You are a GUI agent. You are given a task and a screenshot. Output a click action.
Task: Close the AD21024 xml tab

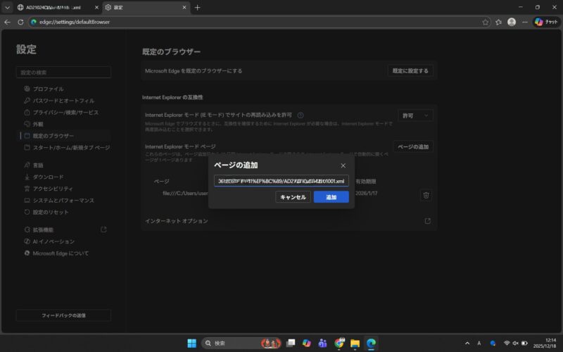(x=96, y=7)
